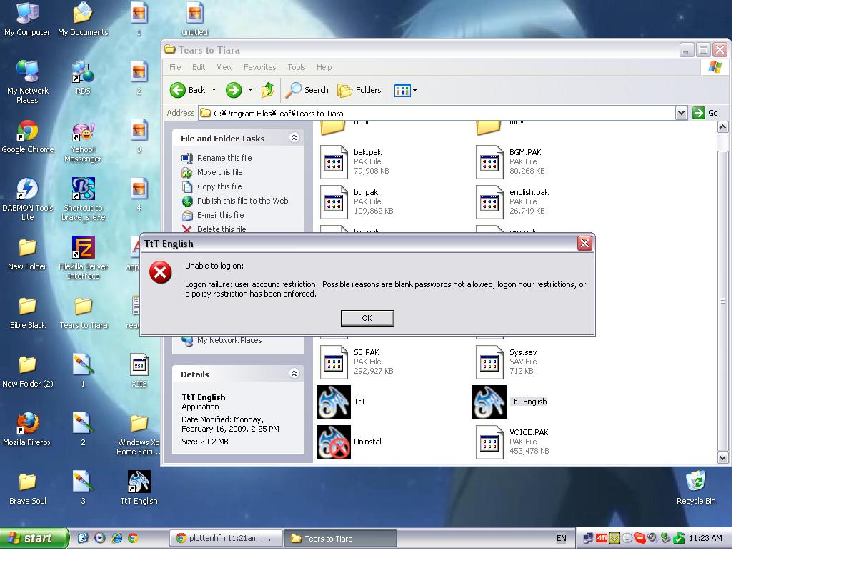Image resolution: width=846 pixels, height=583 pixels.
Task: Open the Forward history dropdown arrow
Action: pos(250,90)
